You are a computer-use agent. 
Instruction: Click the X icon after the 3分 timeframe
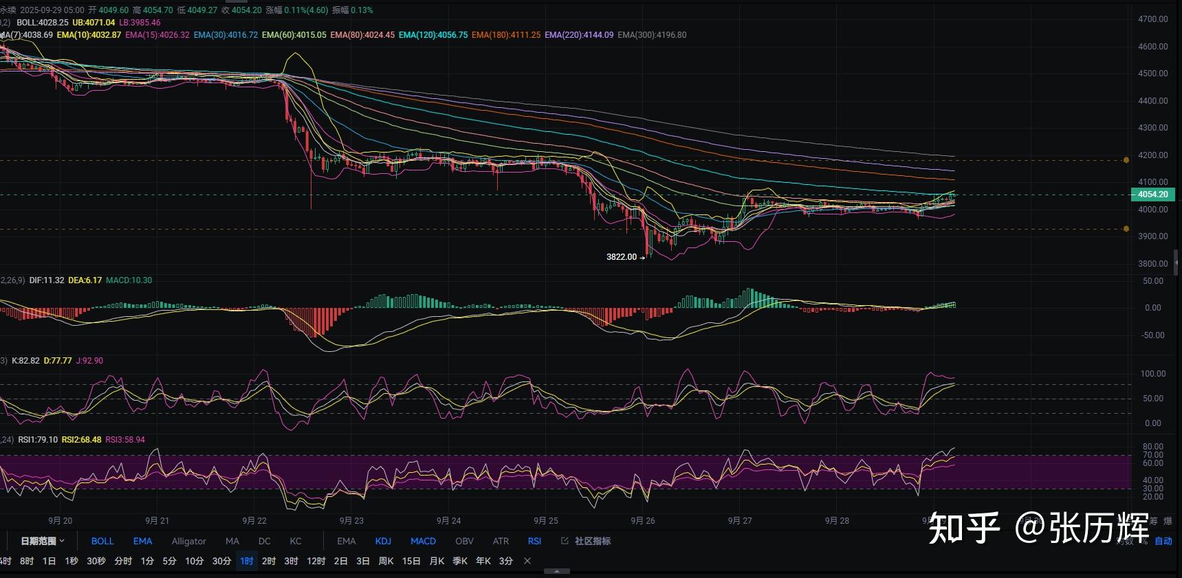[527, 561]
